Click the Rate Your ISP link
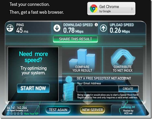The width and height of the screenshot is (152, 119). pyautogui.click(x=31, y=114)
